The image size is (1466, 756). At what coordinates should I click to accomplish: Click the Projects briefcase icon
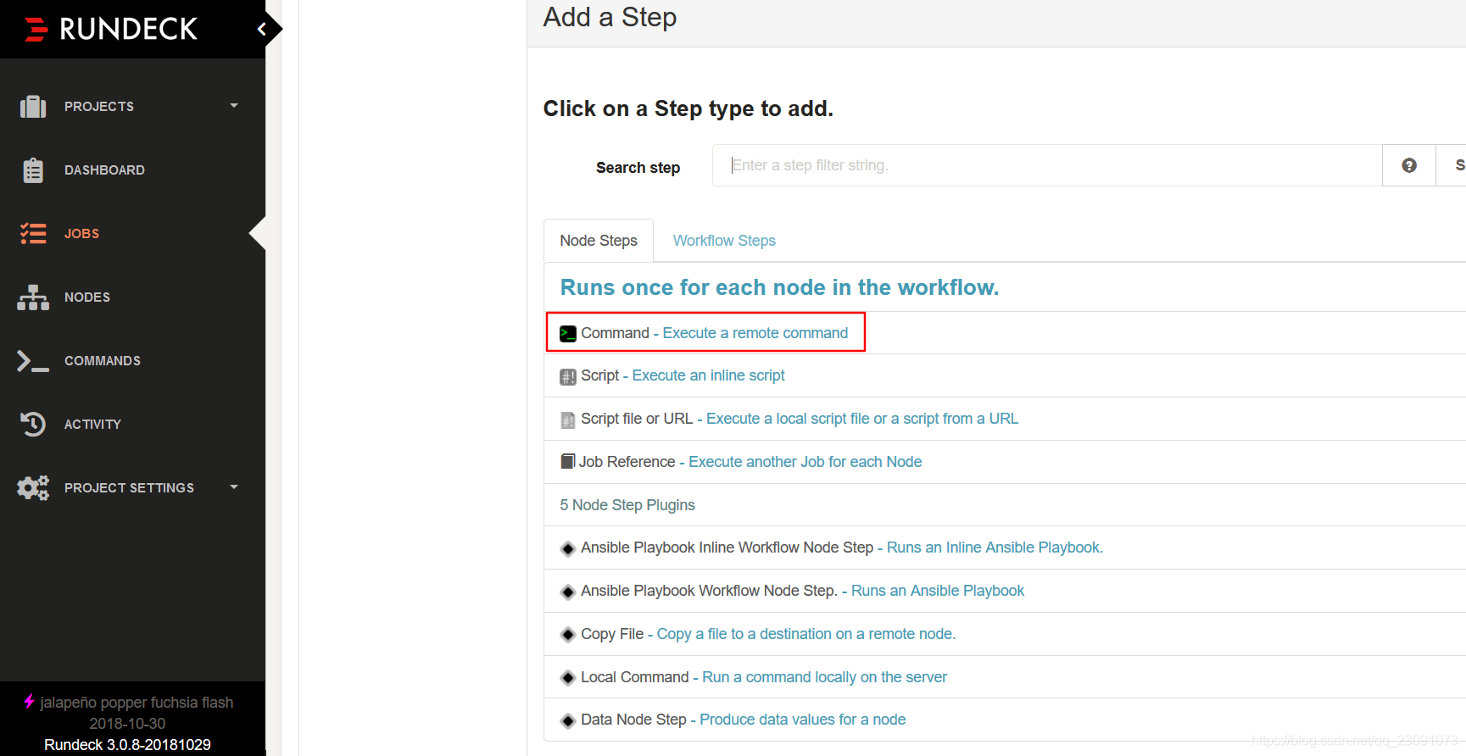(33, 107)
